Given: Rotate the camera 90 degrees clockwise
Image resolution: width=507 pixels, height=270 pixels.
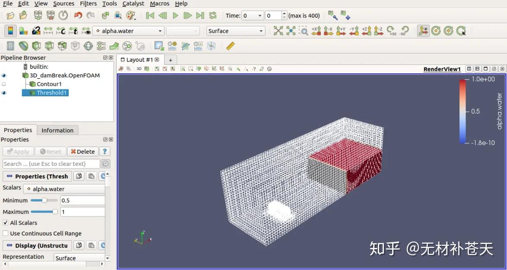Looking at the screenshot, I should (x=391, y=31).
